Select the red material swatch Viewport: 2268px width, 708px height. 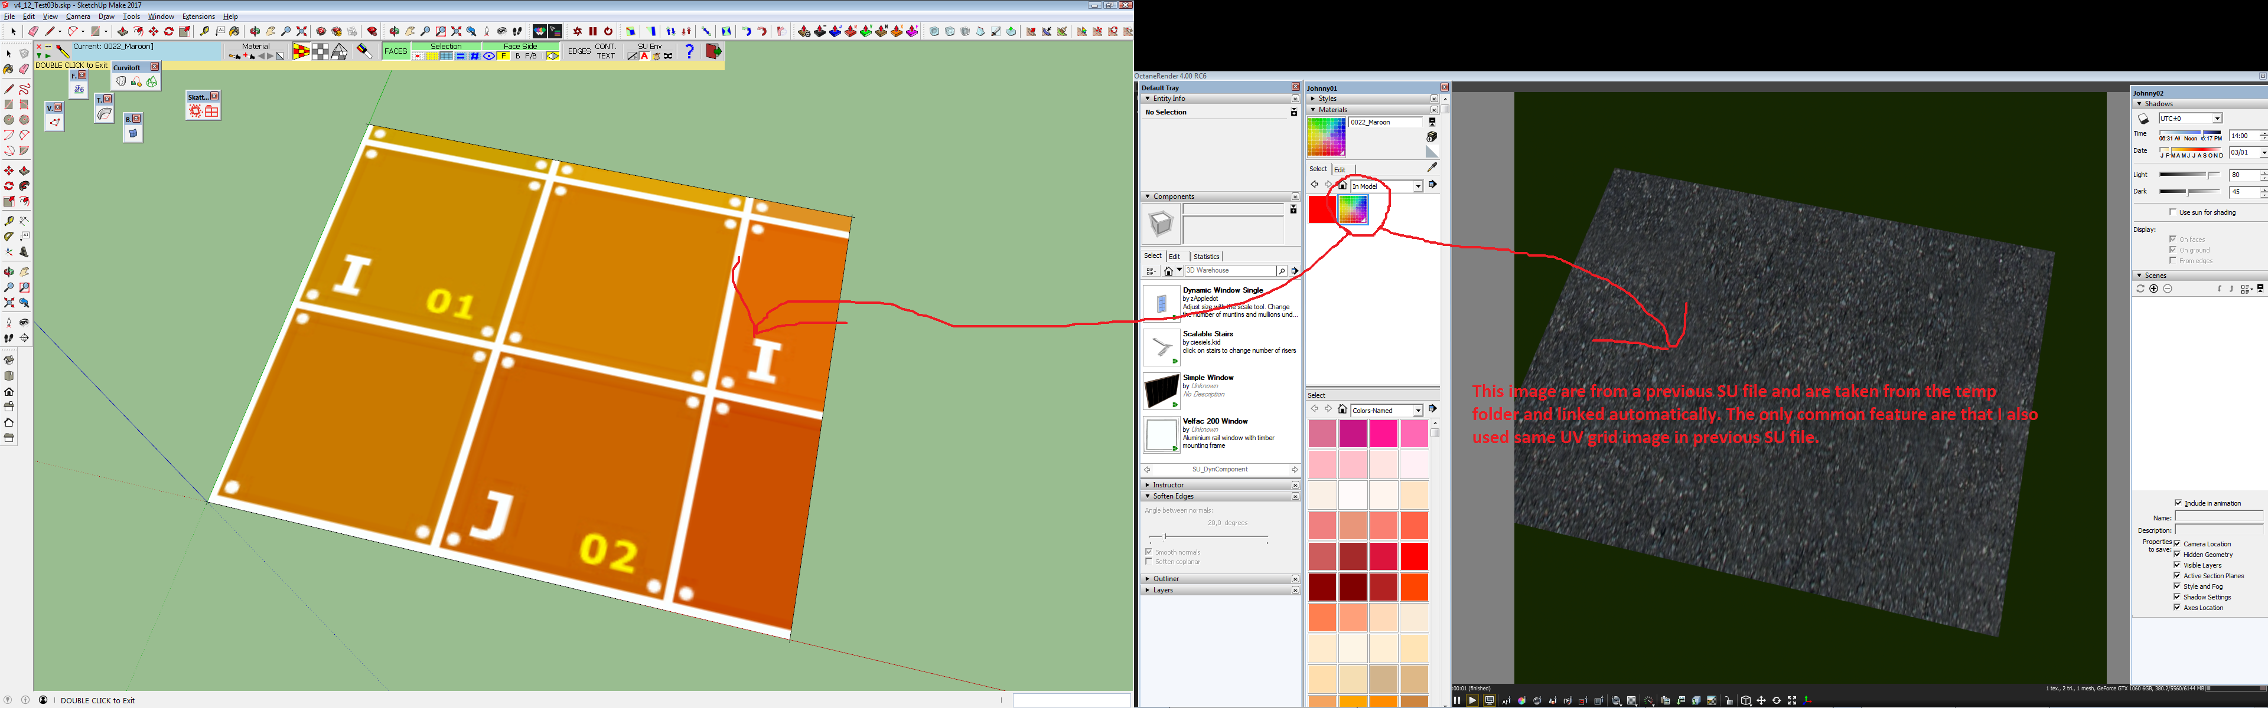tap(1322, 209)
